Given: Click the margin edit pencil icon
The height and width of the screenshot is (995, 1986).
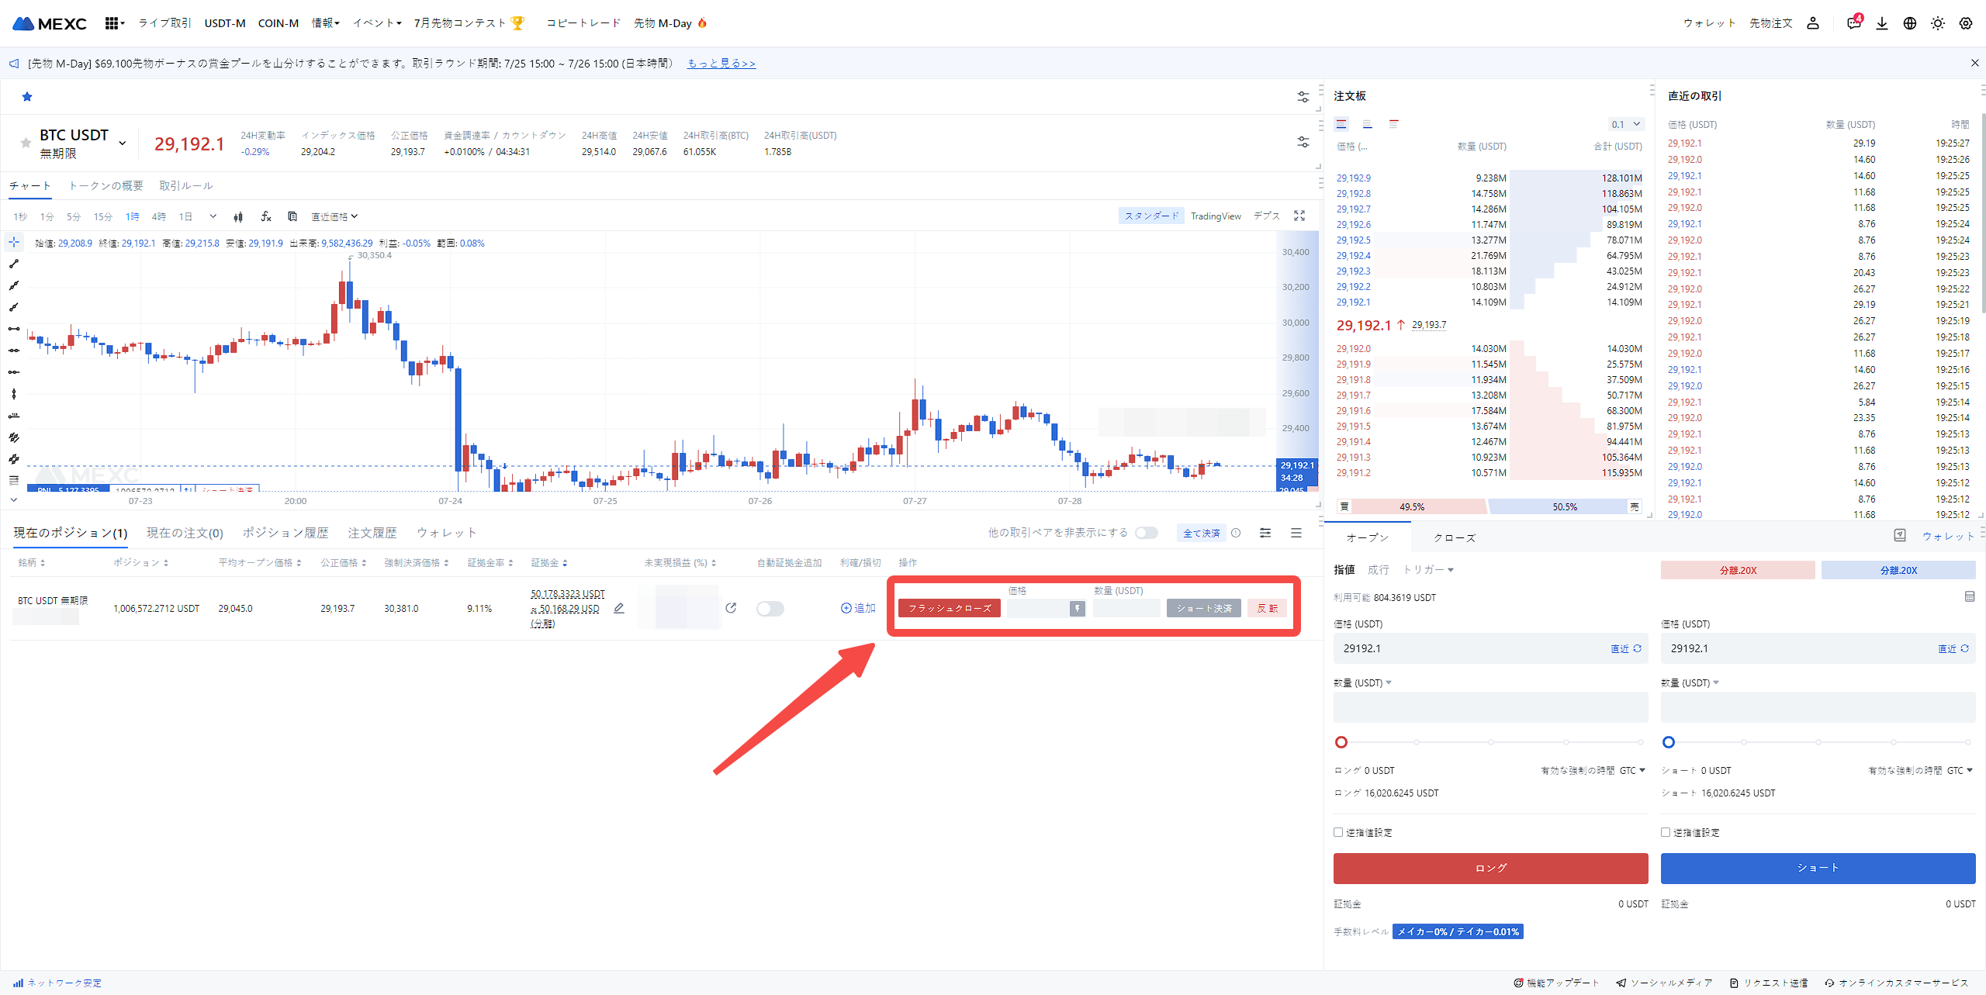Looking at the screenshot, I should 619,608.
